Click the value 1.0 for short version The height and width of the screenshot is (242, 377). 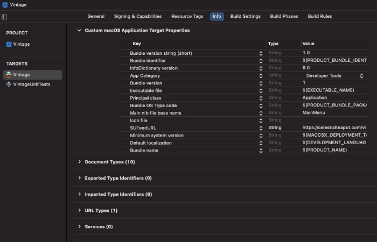point(306,53)
